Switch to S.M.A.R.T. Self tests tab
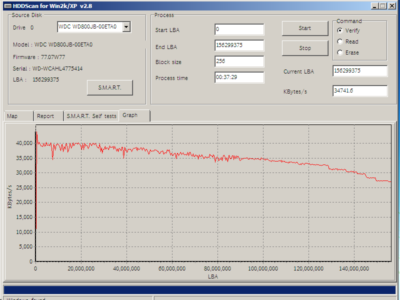 click(x=91, y=116)
